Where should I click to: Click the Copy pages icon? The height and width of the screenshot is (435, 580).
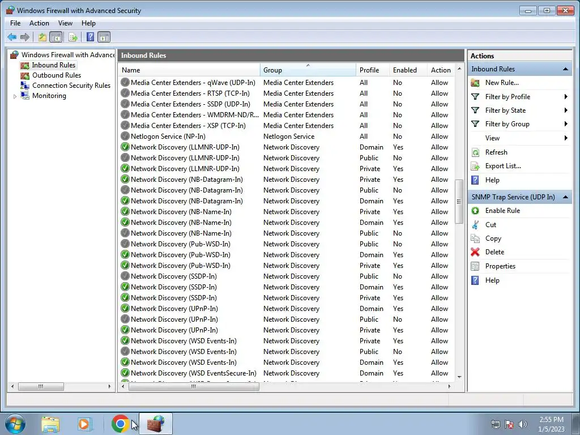(x=475, y=238)
